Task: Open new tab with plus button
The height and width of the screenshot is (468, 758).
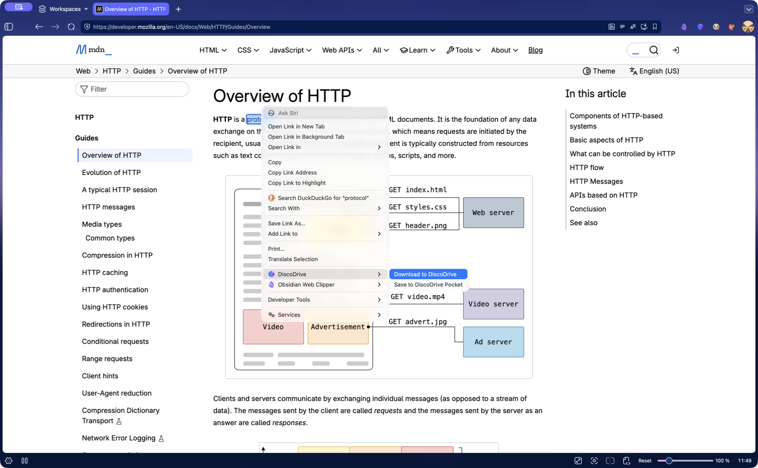Action: [x=178, y=9]
